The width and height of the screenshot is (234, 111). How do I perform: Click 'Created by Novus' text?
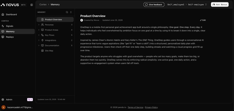click(91, 20)
